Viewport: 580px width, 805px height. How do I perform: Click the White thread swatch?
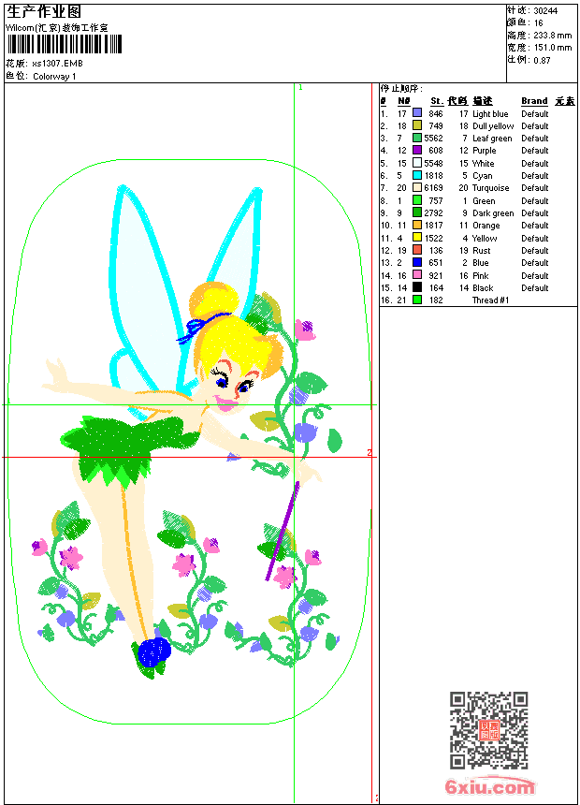pos(417,163)
